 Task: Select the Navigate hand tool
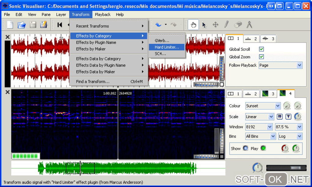pos(193,25)
